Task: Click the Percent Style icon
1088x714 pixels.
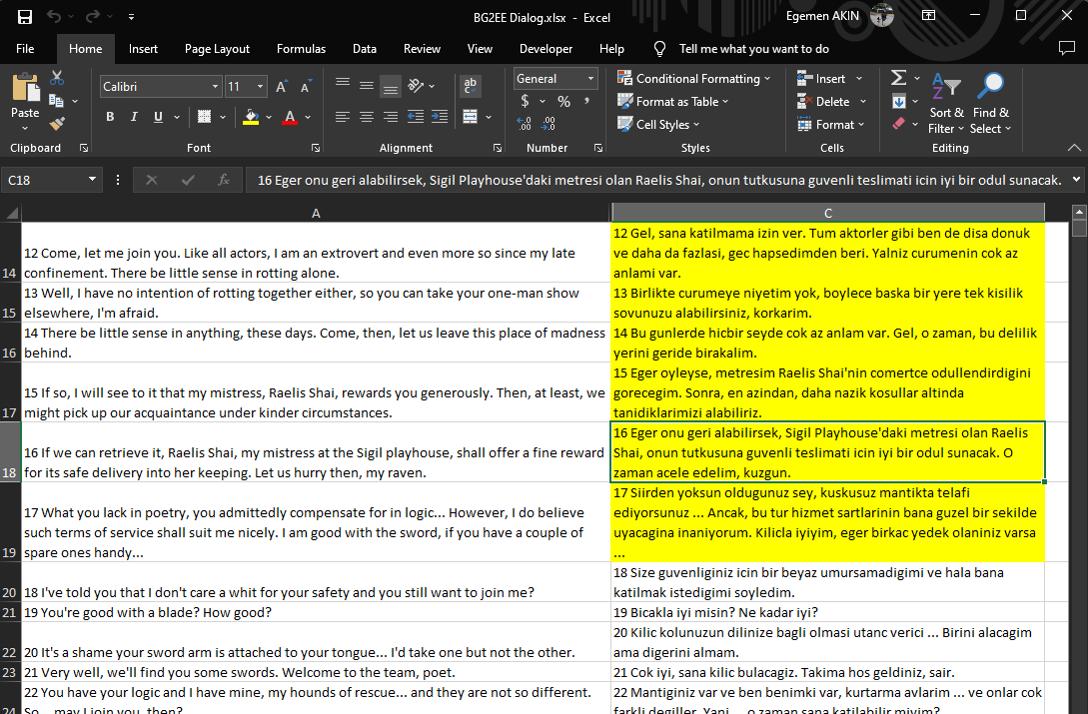Action: click(x=563, y=101)
